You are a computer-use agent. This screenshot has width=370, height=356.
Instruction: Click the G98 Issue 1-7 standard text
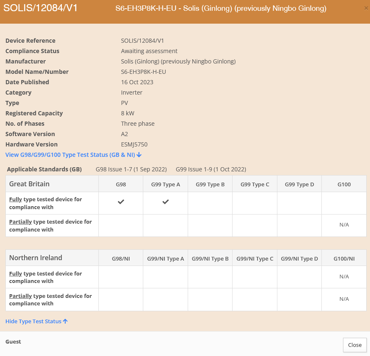tap(131, 169)
